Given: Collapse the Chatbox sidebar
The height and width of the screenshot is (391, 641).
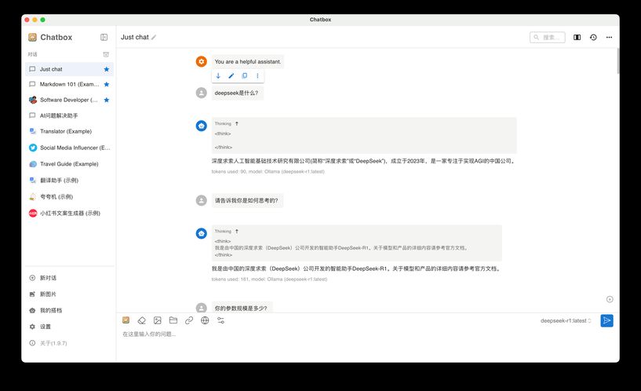Looking at the screenshot, I should tap(104, 37).
